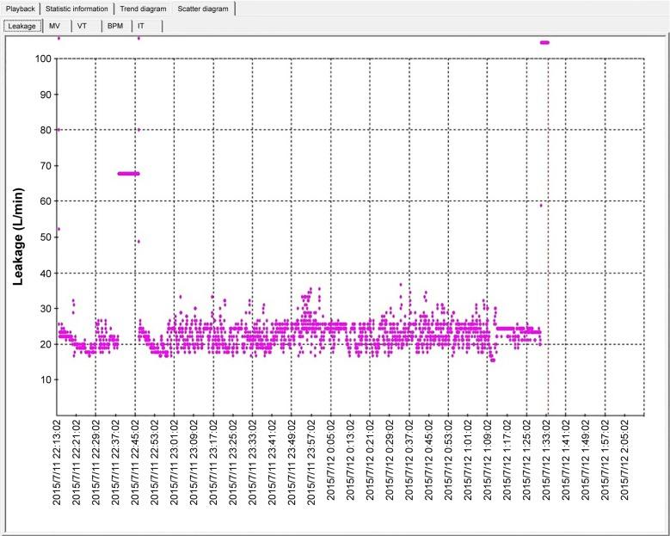Open the Scatter diagram tab

(x=203, y=8)
